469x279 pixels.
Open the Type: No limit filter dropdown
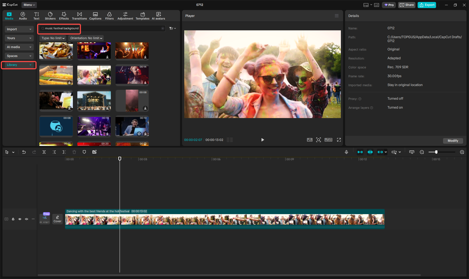click(52, 38)
